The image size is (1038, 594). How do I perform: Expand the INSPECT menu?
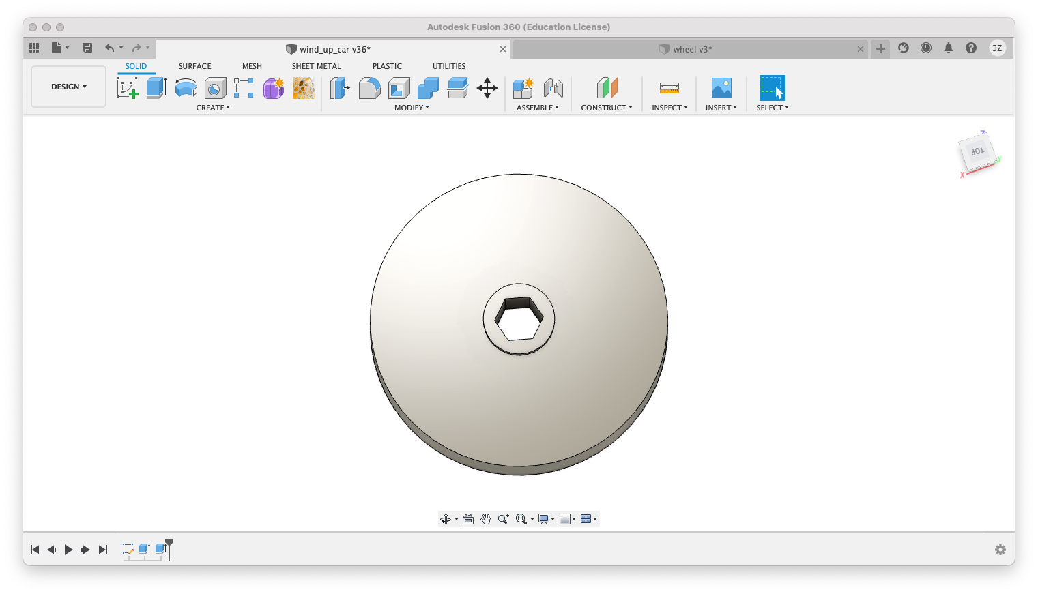coord(669,108)
